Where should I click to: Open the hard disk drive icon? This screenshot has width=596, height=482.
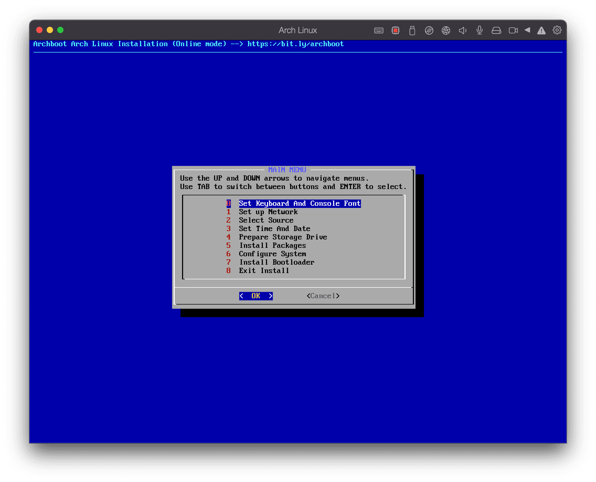tap(496, 30)
